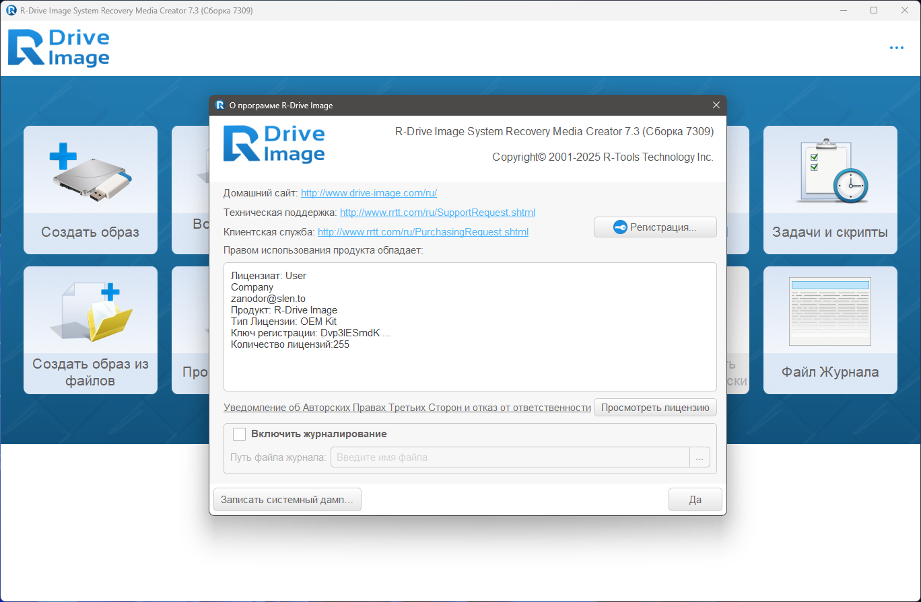Select the Лицензиат: User line

click(269, 276)
